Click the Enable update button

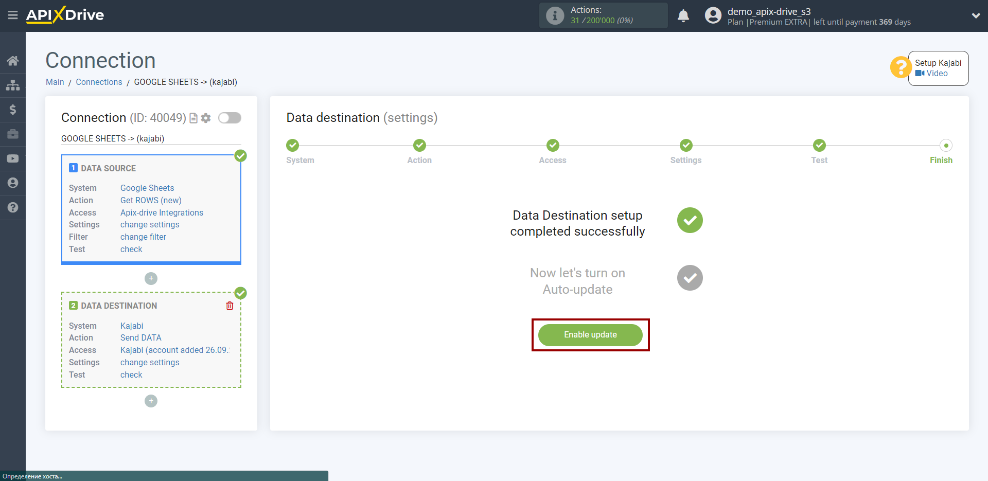pos(590,335)
